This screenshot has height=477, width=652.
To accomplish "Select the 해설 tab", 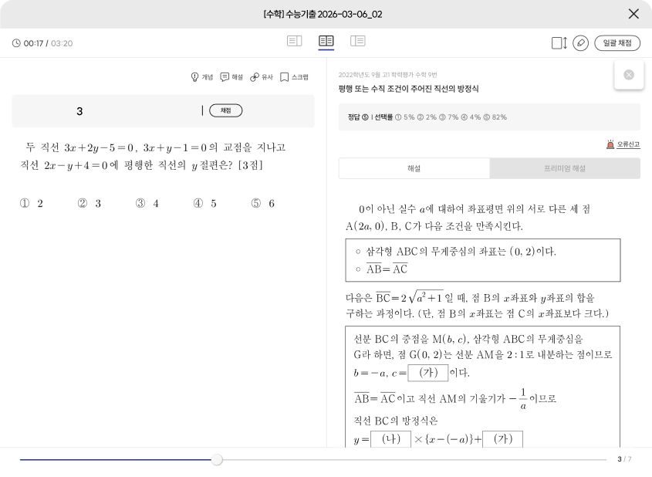I will coord(414,168).
